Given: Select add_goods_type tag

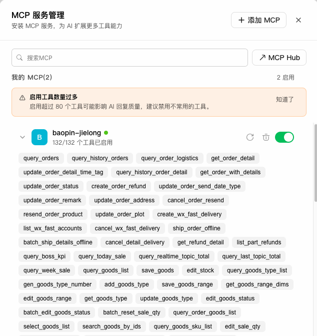Looking at the screenshot, I should tap(126, 284).
